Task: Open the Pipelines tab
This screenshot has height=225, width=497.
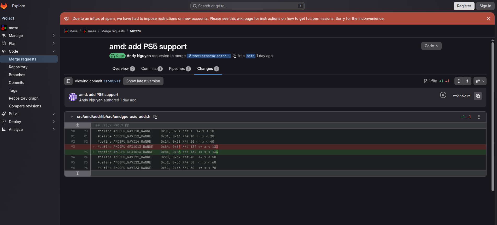Action: tap(180, 69)
